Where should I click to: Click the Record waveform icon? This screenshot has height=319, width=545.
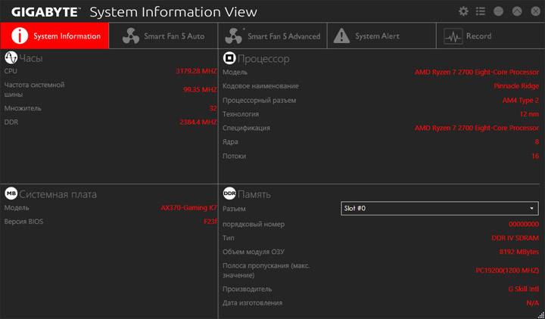tap(453, 36)
